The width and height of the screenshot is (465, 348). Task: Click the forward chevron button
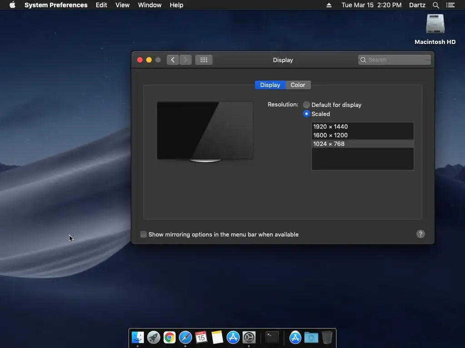pos(185,60)
